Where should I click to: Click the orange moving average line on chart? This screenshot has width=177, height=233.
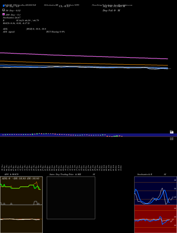point(84,63)
